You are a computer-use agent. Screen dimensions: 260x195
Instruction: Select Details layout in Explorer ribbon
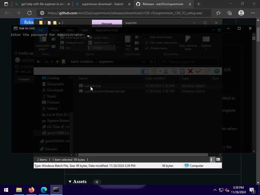pyautogui.click(x=102, y=48)
